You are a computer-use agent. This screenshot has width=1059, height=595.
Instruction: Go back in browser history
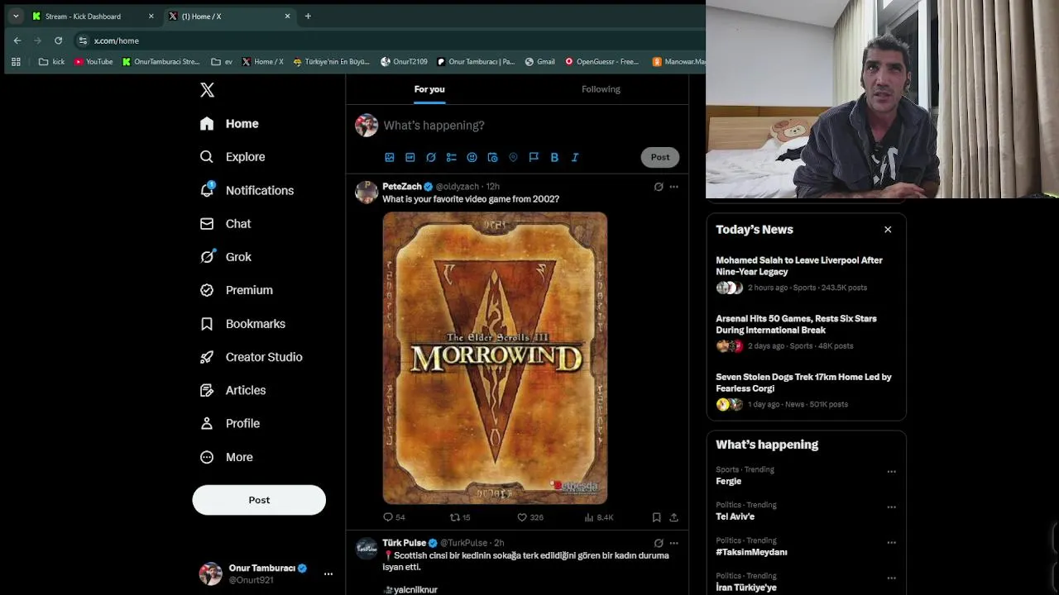click(17, 40)
